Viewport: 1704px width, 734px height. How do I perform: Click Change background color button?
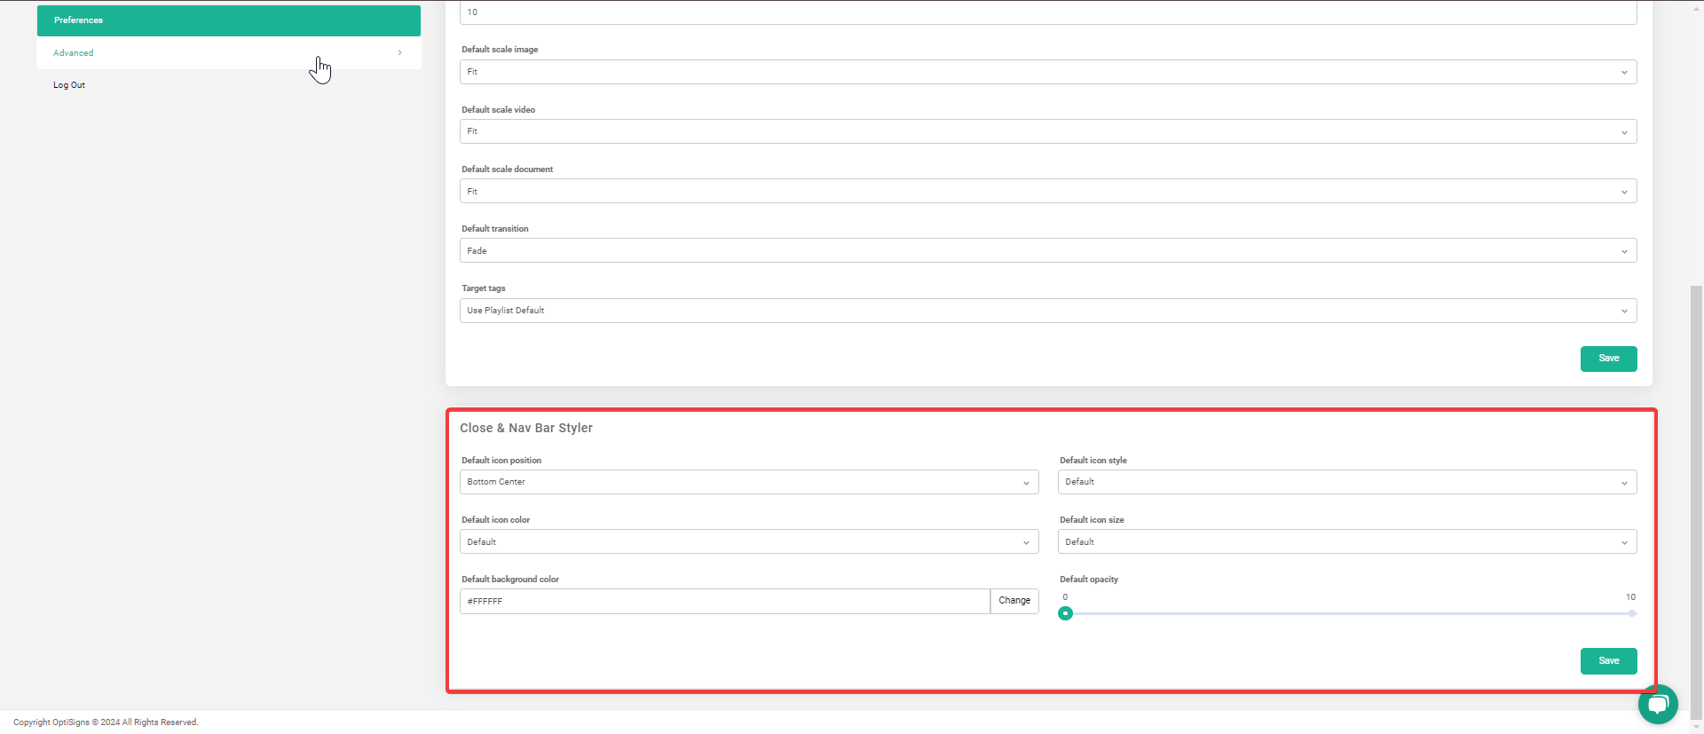[x=1014, y=601]
